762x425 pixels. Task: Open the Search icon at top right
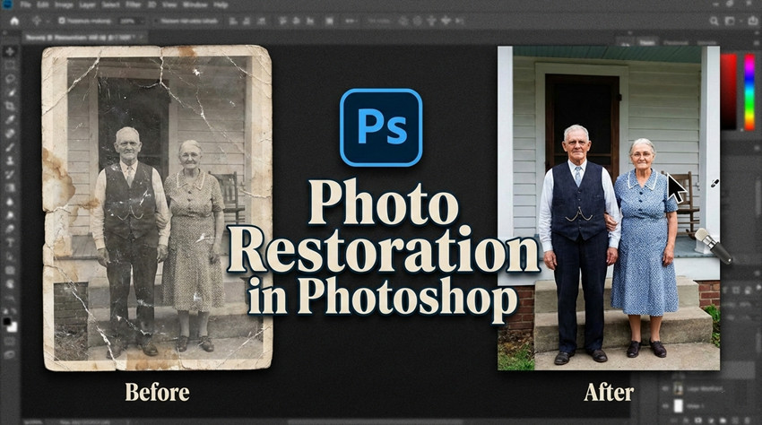pyautogui.click(x=714, y=21)
